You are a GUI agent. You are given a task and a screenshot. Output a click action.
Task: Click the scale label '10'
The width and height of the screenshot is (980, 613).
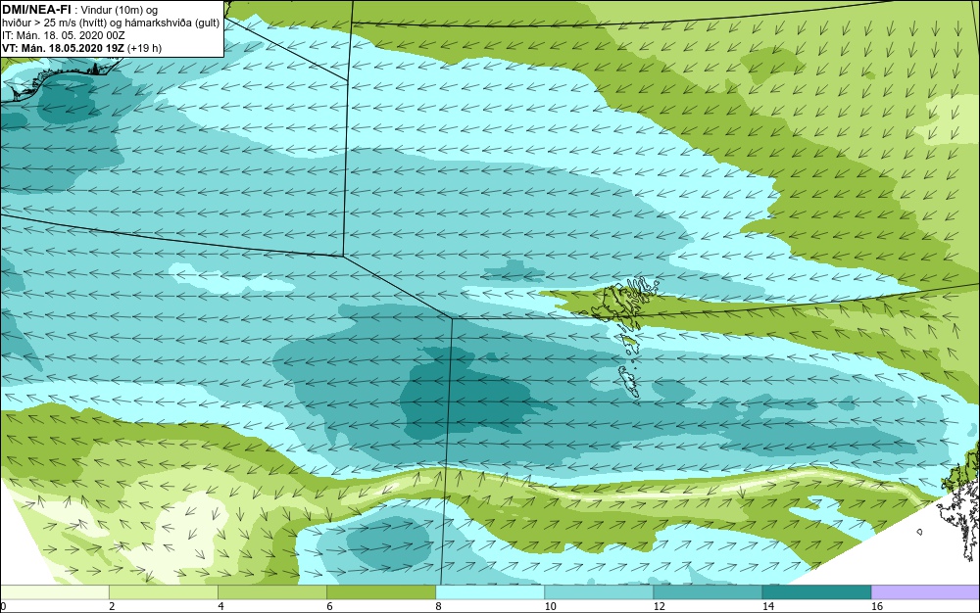pyautogui.click(x=550, y=606)
